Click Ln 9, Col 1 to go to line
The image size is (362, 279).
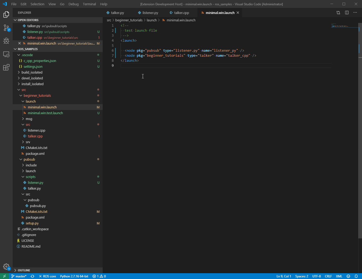(x=284, y=276)
